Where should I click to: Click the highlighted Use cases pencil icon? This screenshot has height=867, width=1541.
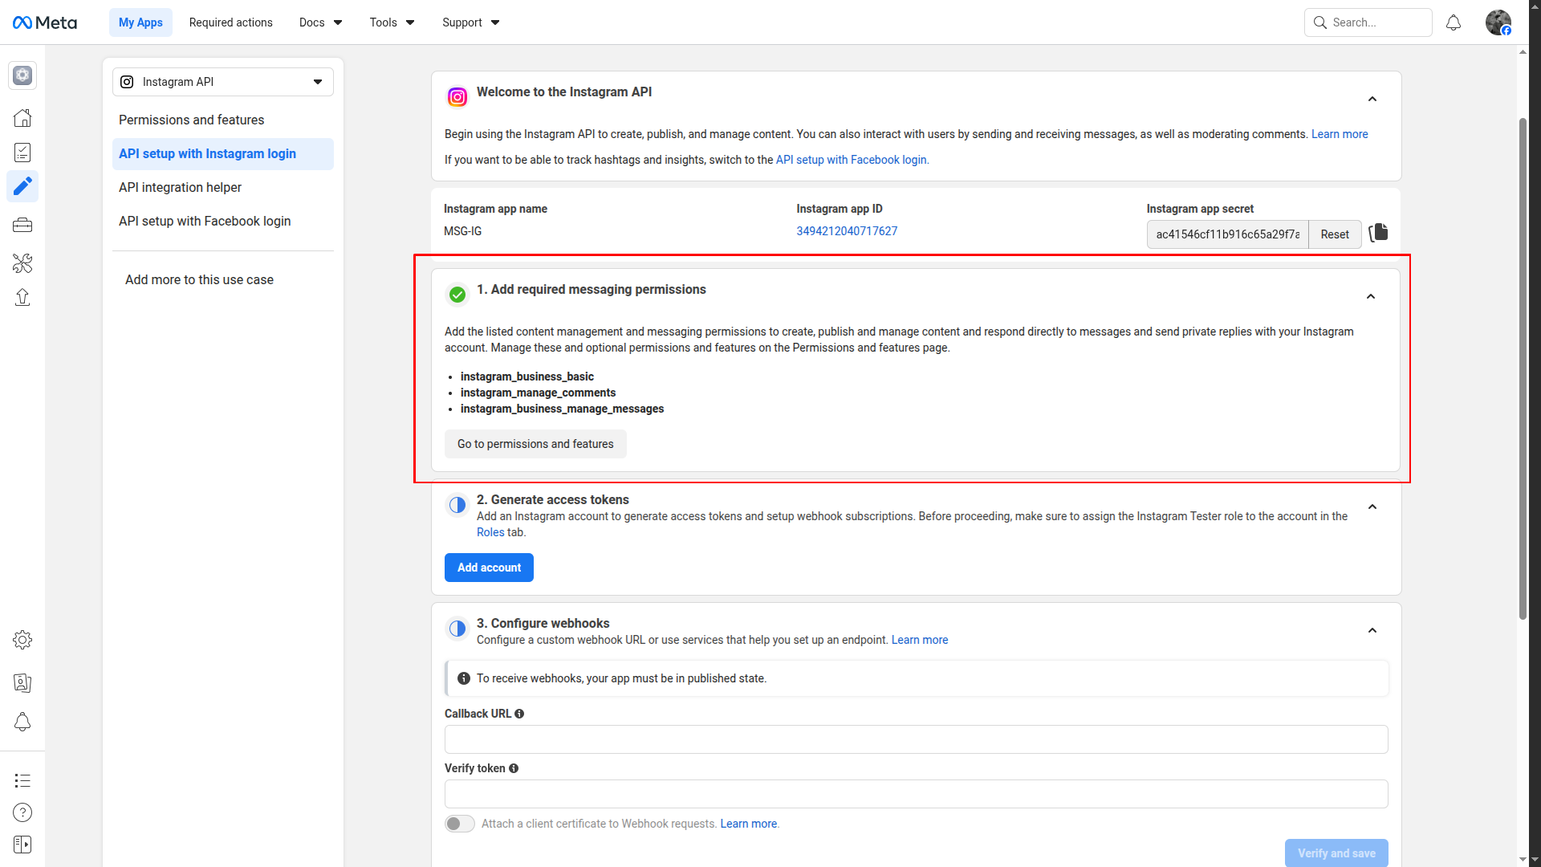[x=22, y=186]
